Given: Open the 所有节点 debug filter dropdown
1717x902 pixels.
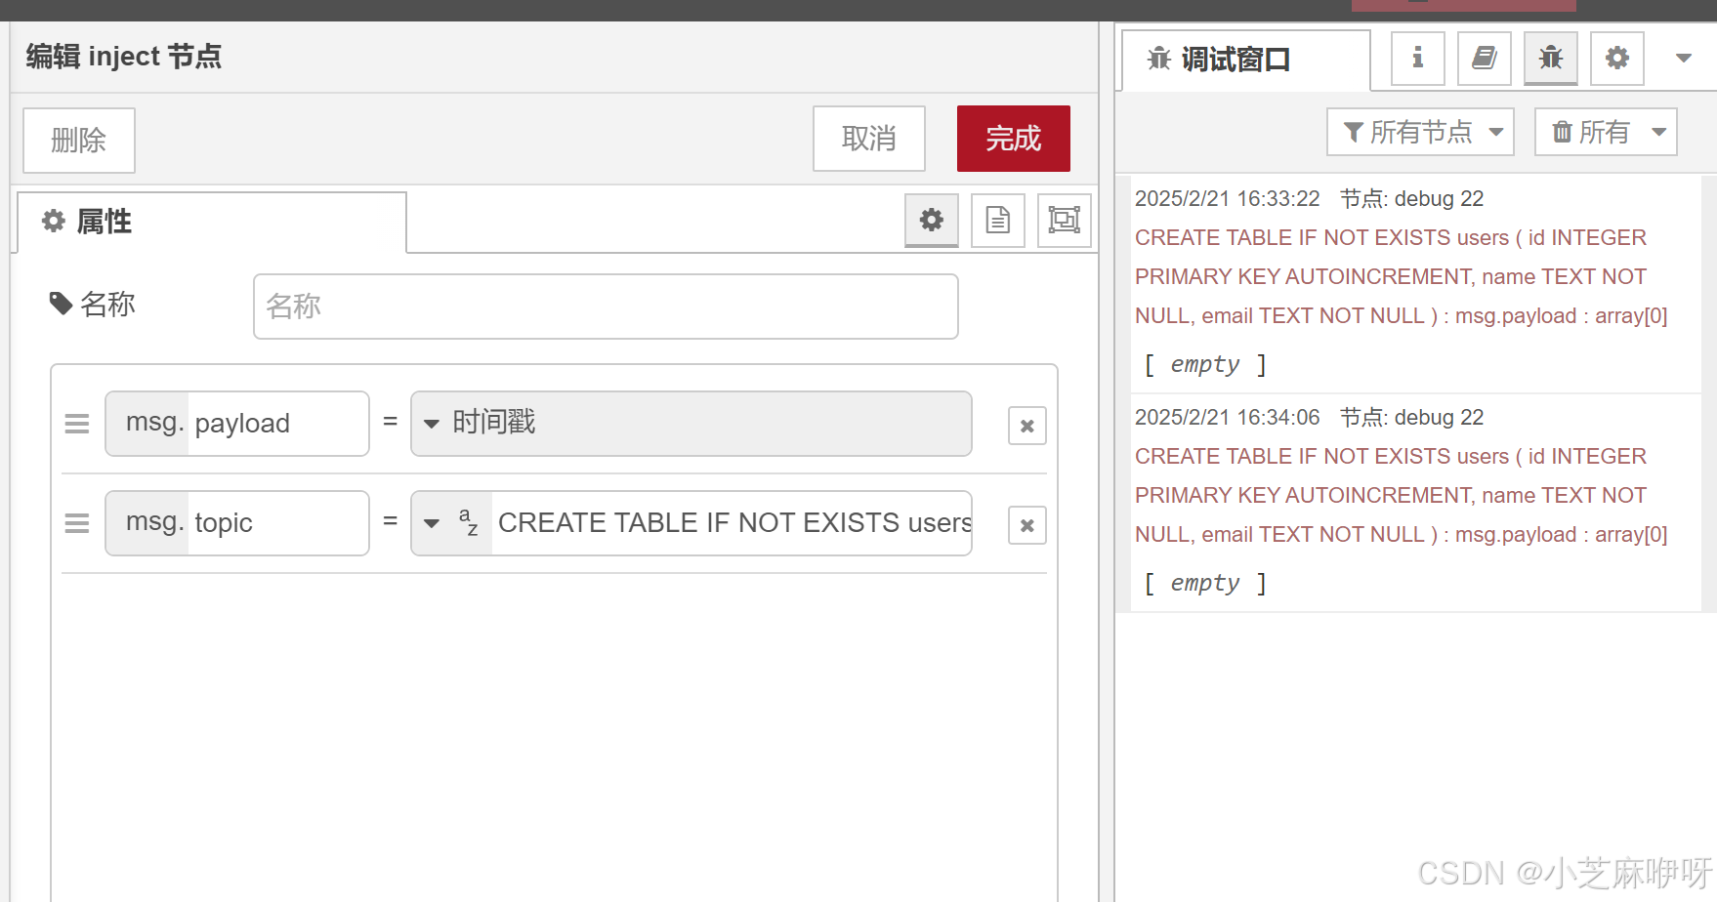Looking at the screenshot, I should 1419,132.
